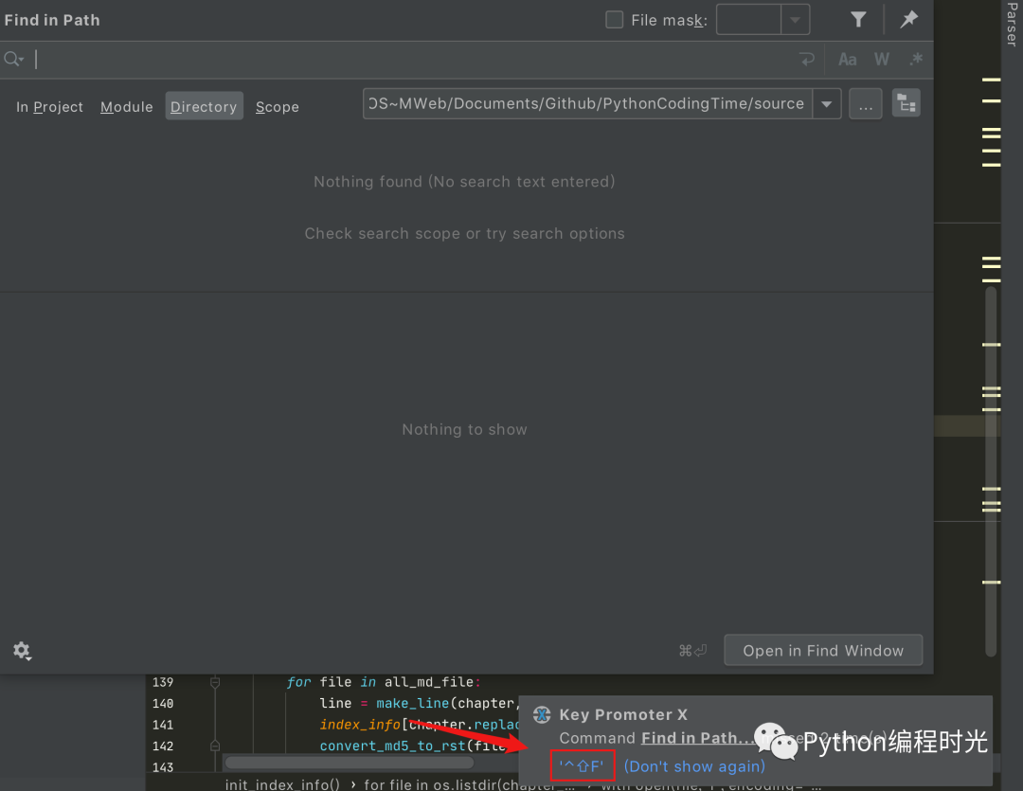Enable regex mode with the .* icon
This screenshot has height=791, width=1023.
[915, 59]
